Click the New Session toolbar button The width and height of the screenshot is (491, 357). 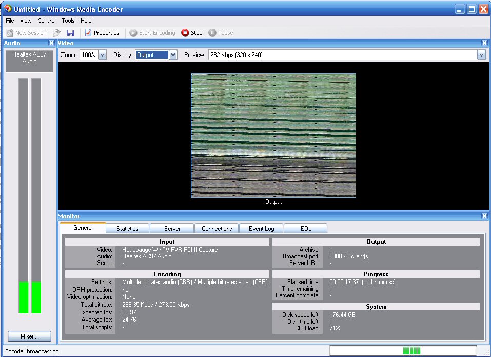pos(26,33)
